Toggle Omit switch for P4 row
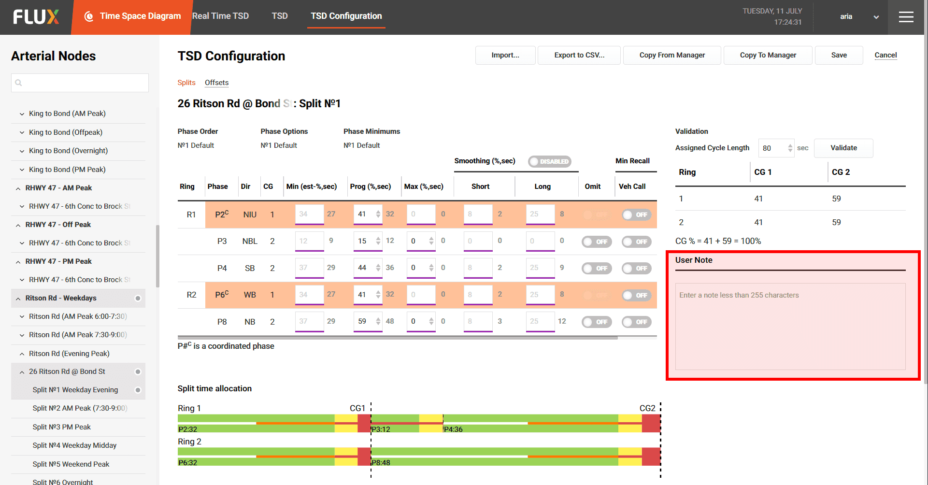The image size is (928, 485). pos(597,268)
